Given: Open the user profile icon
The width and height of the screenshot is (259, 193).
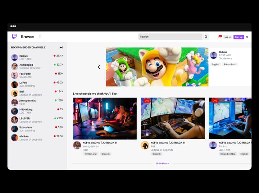Looking at the screenshot, I should point(247,37).
